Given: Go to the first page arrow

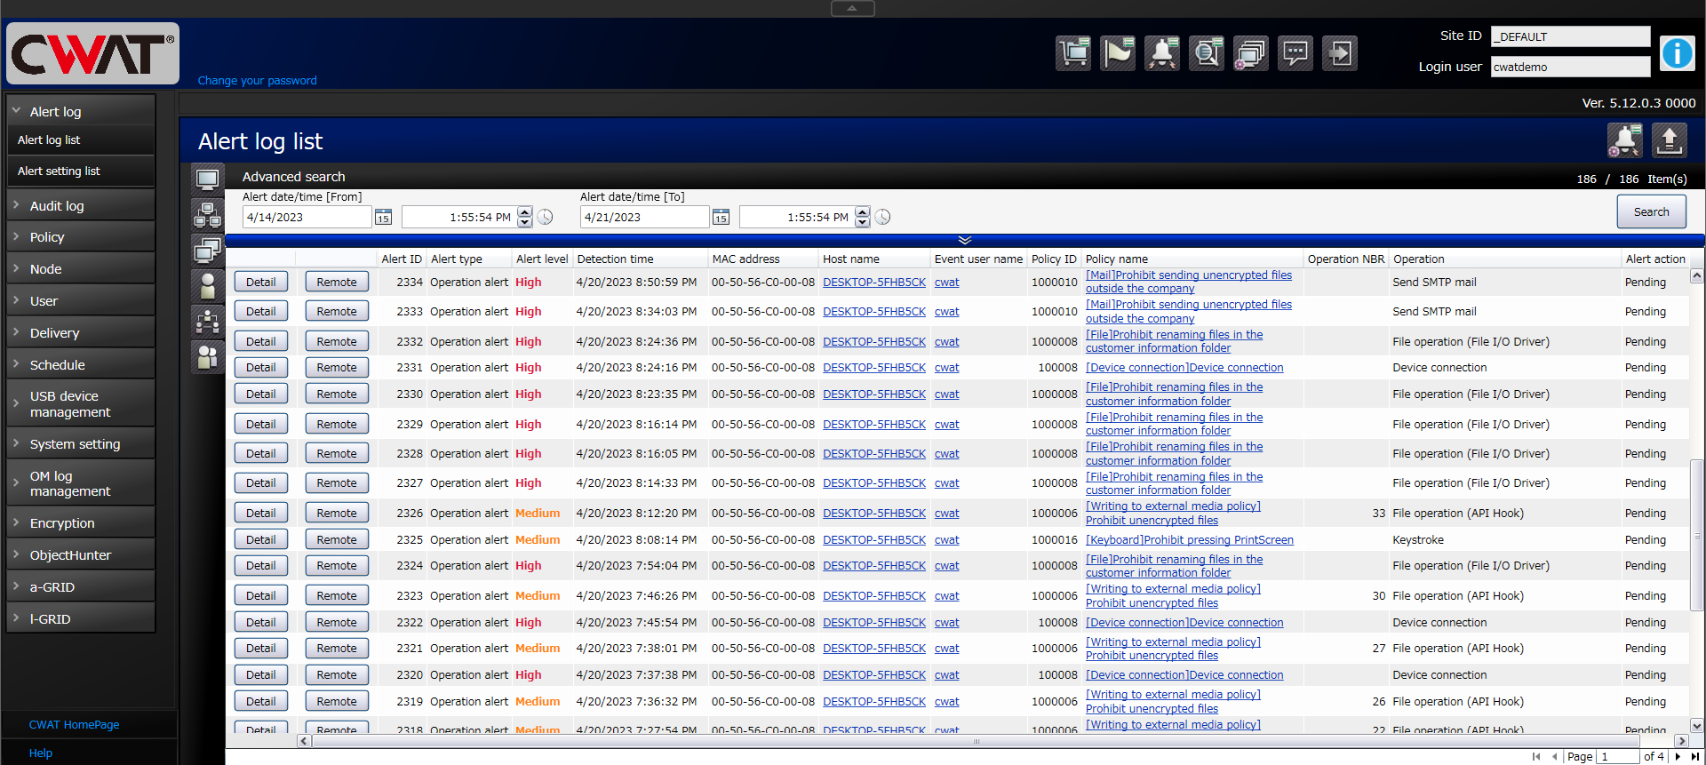Looking at the screenshot, I should tap(1535, 756).
